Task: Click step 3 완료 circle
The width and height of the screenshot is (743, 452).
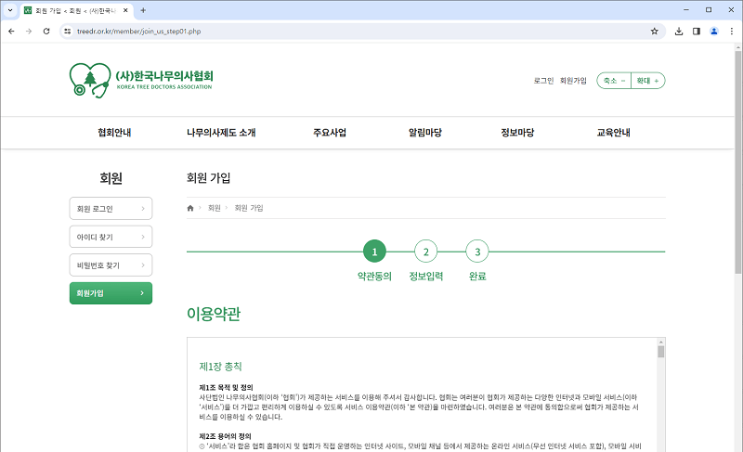Action: [477, 252]
